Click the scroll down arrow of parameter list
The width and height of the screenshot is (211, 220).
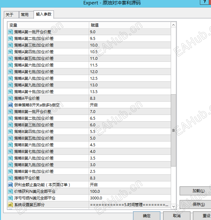pos(173,206)
